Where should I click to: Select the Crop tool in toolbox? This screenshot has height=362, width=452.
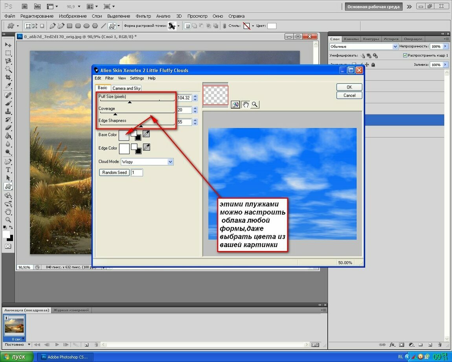point(8,78)
